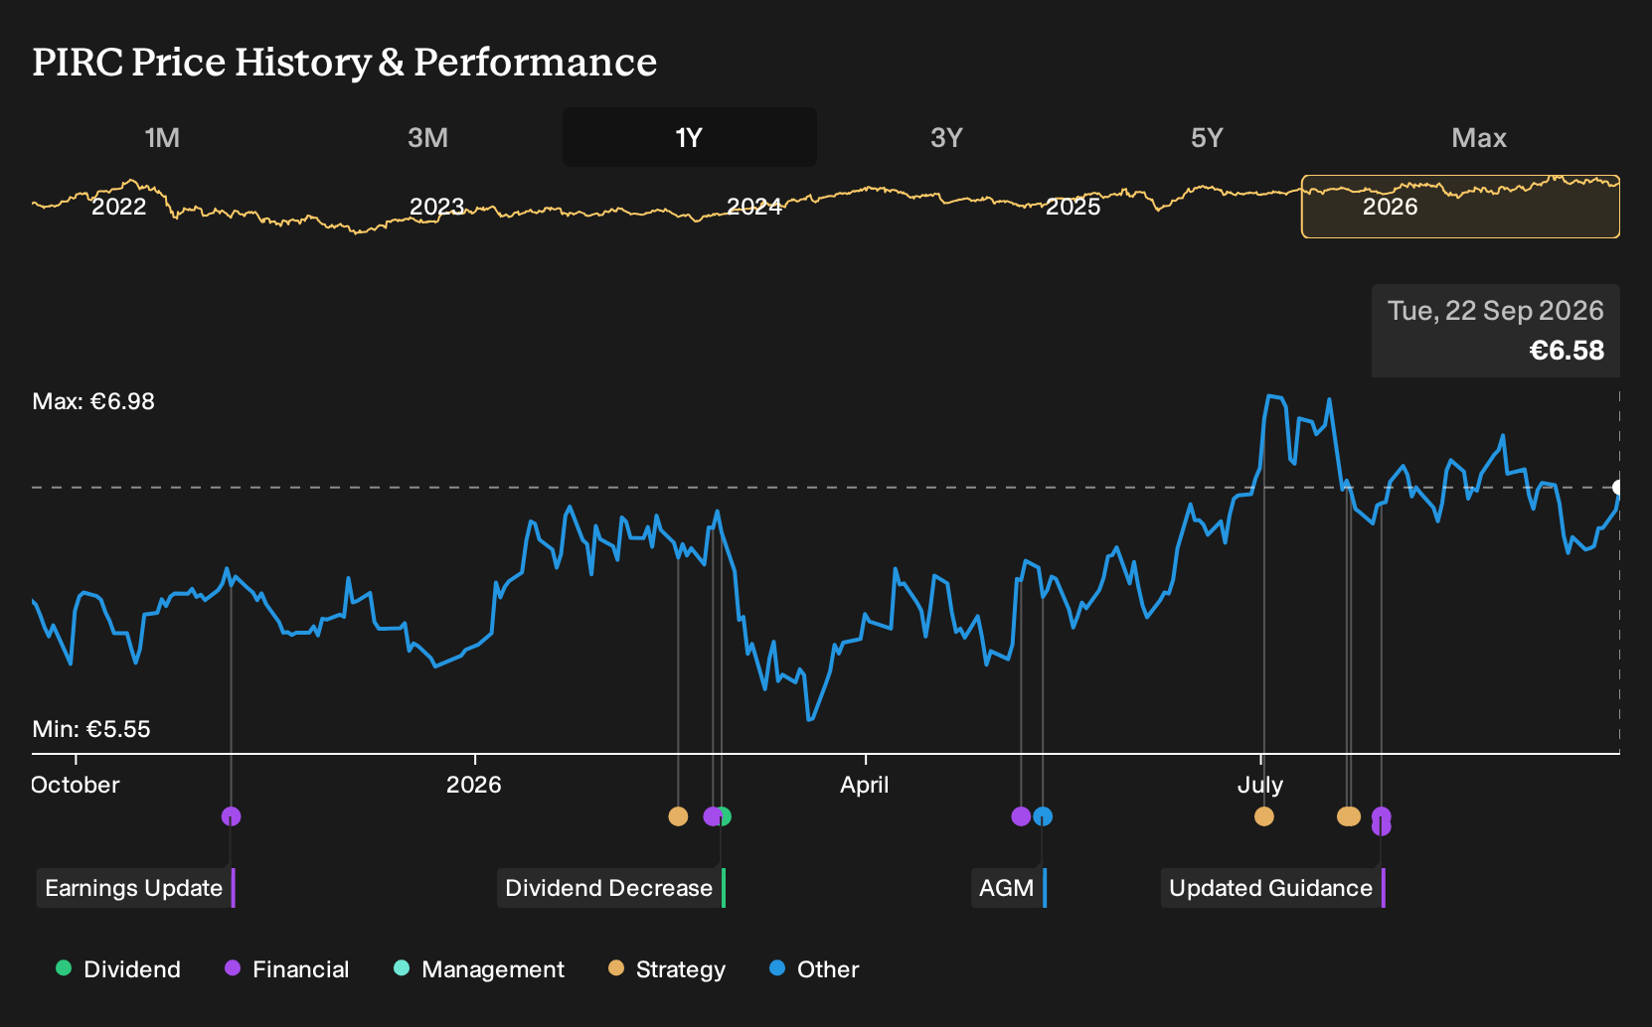
Task: Click the Min: €5.55 label
Action: click(x=91, y=729)
